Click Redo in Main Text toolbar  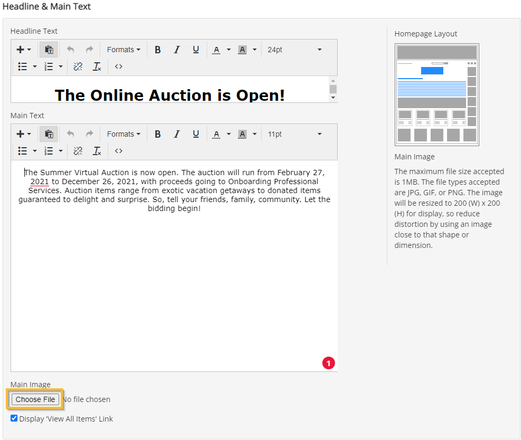pyautogui.click(x=89, y=134)
